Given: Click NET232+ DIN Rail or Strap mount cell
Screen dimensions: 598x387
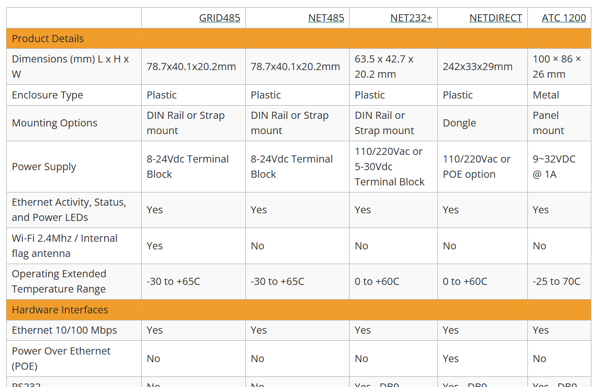Looking at the screenshot, I should [x=394, y=123].
